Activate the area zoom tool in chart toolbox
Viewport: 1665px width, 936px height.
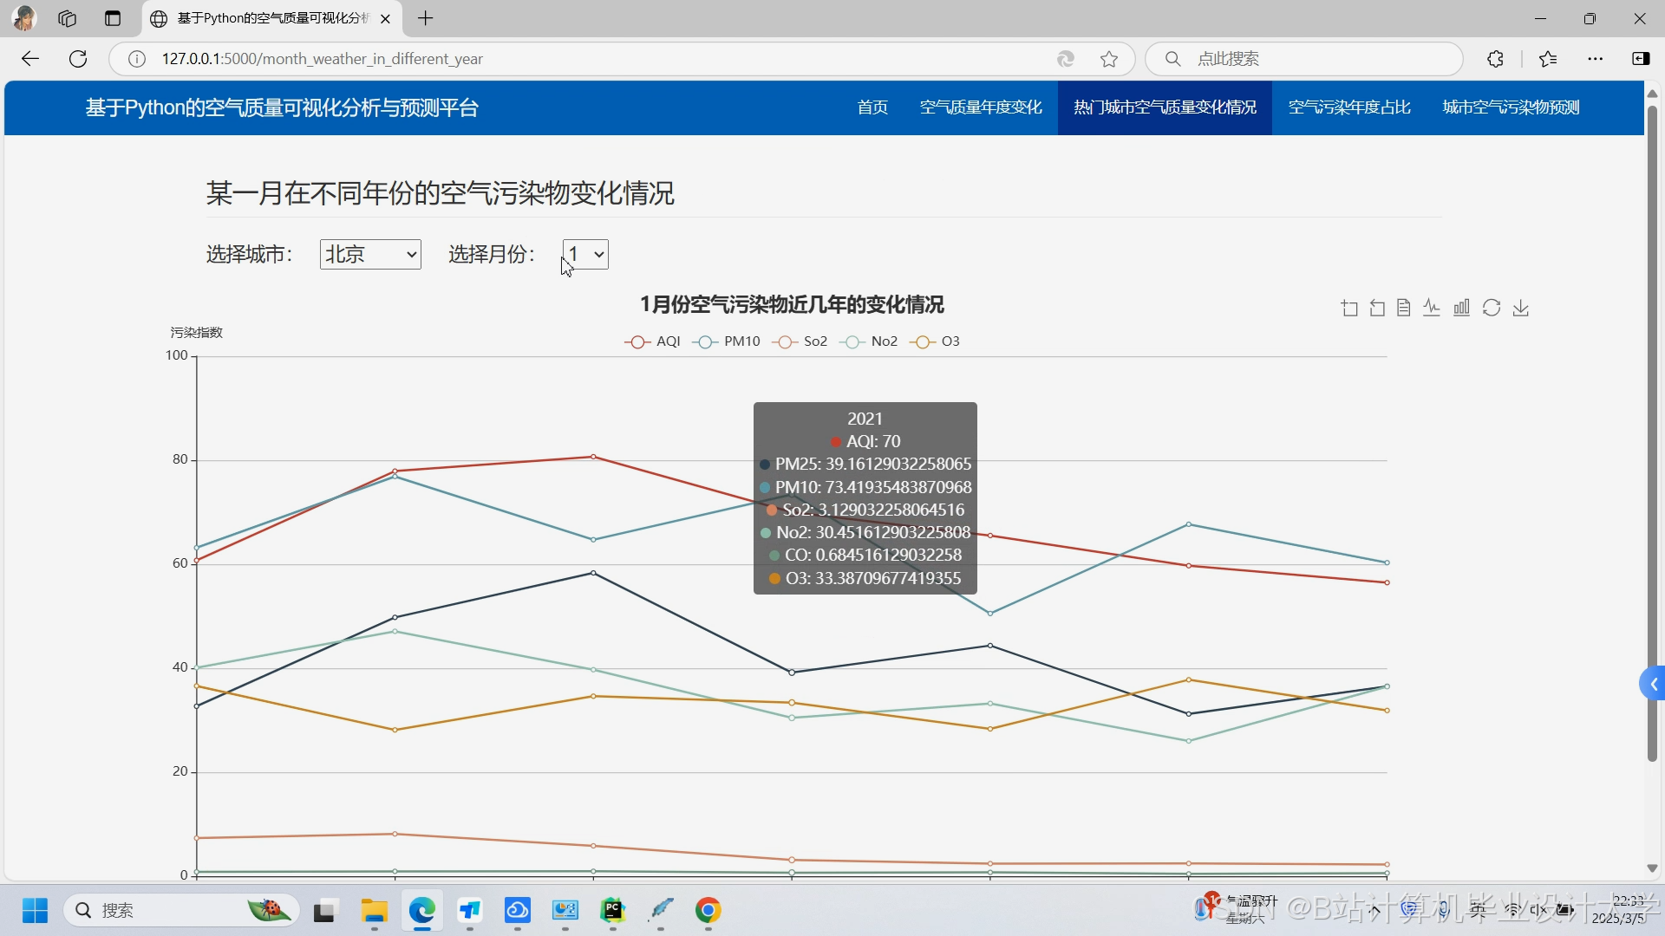[x=1349, y=309]
